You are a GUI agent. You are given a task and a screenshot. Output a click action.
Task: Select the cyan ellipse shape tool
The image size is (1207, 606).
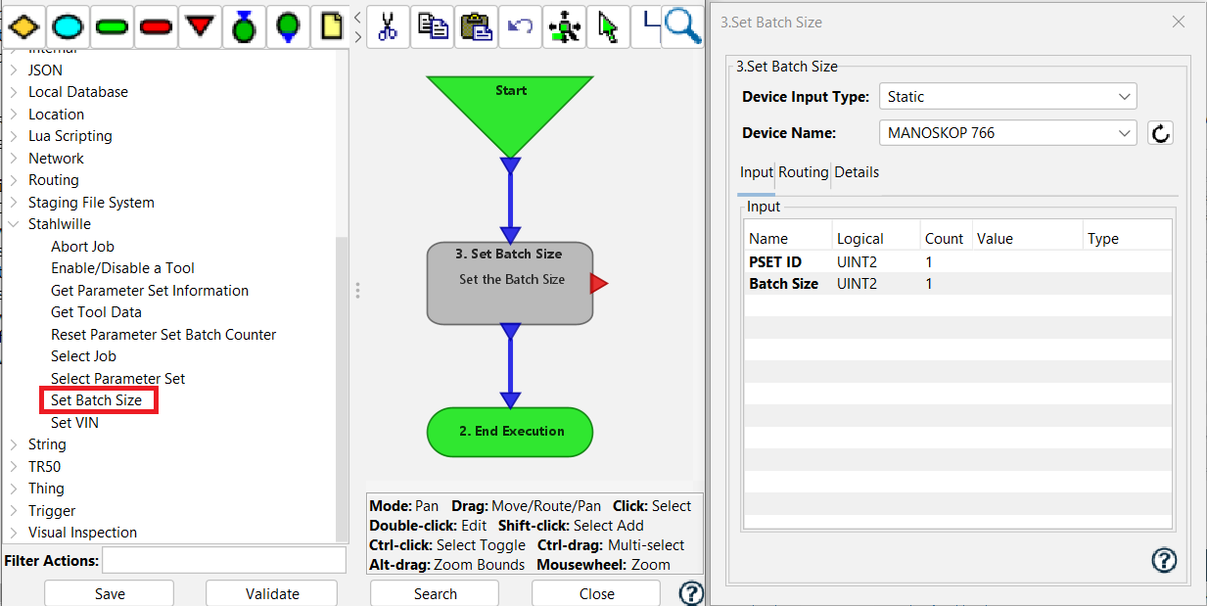pyautogui.click(x=68, y=25)
